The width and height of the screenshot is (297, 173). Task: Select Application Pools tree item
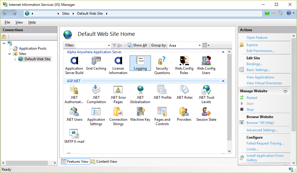click(x=33, y=48)
